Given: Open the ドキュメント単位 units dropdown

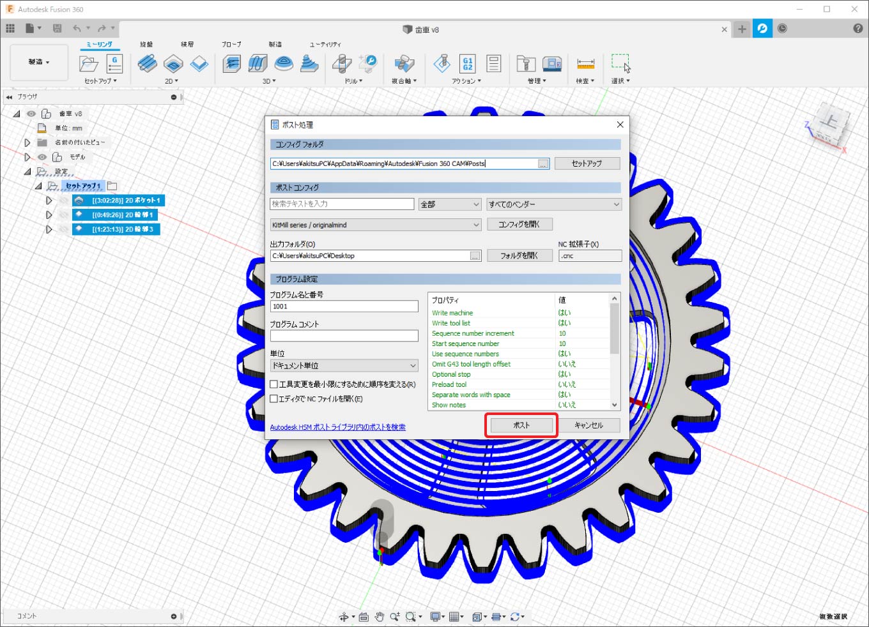Looking at the screenshot, I should click(x=344, y=366).
